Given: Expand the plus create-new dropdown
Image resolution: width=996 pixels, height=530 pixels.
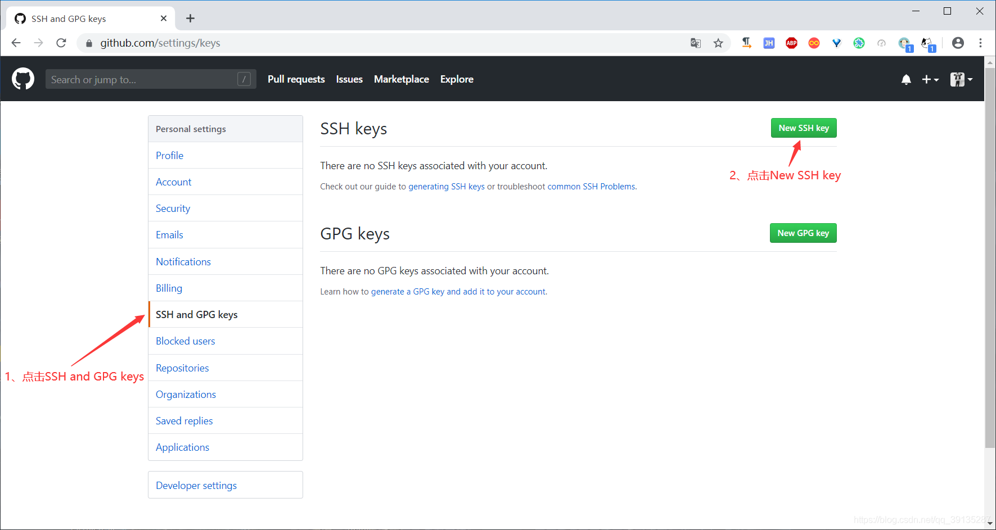Looking at the screenshot, I should pyautogui.click(x=930, y=79).
